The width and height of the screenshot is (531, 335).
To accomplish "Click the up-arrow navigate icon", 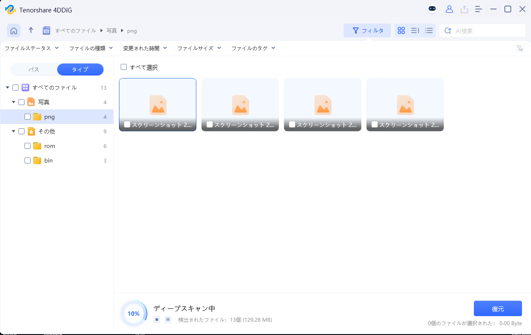I will pyautogui.click(x=31, y=30).
